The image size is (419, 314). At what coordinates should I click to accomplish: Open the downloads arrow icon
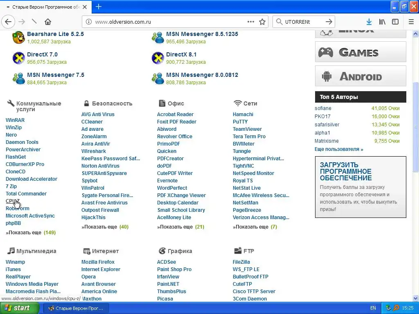click(369, 22)
